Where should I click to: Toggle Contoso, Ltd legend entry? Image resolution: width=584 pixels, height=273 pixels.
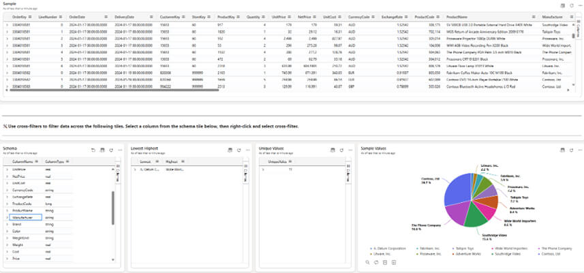[x=550, y=254]
